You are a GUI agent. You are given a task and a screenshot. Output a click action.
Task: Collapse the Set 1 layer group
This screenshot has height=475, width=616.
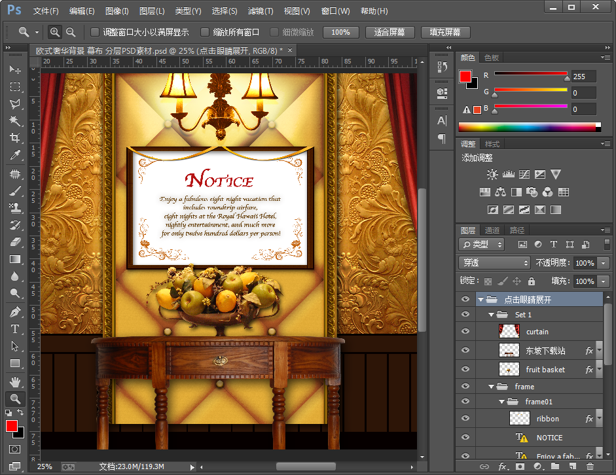pos(490,315)
